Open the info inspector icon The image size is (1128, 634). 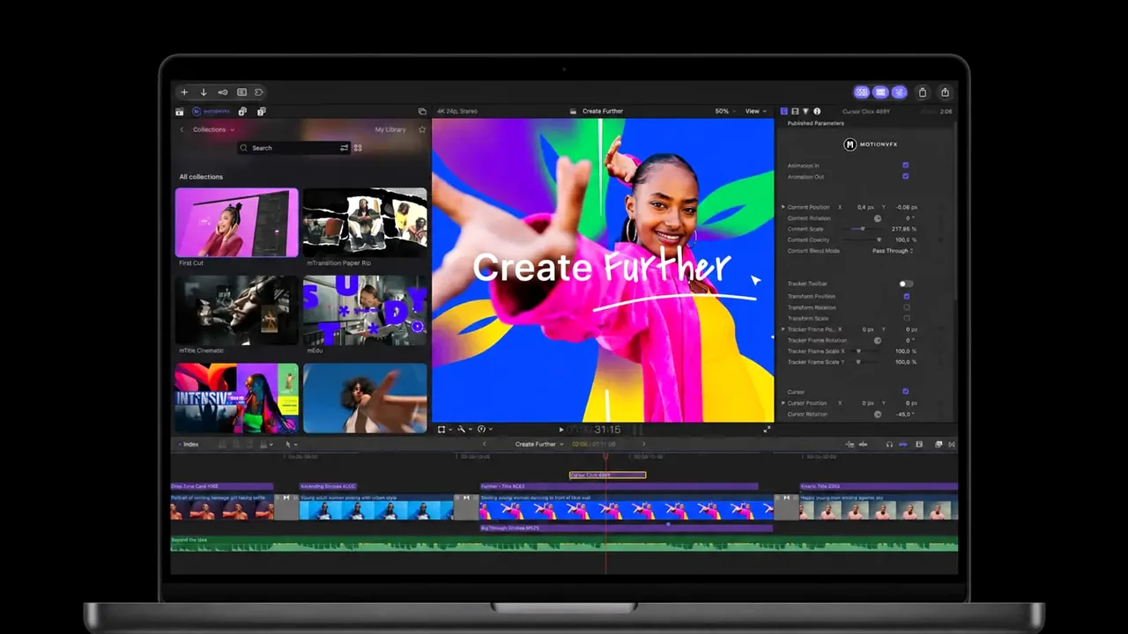coord(817,112)
